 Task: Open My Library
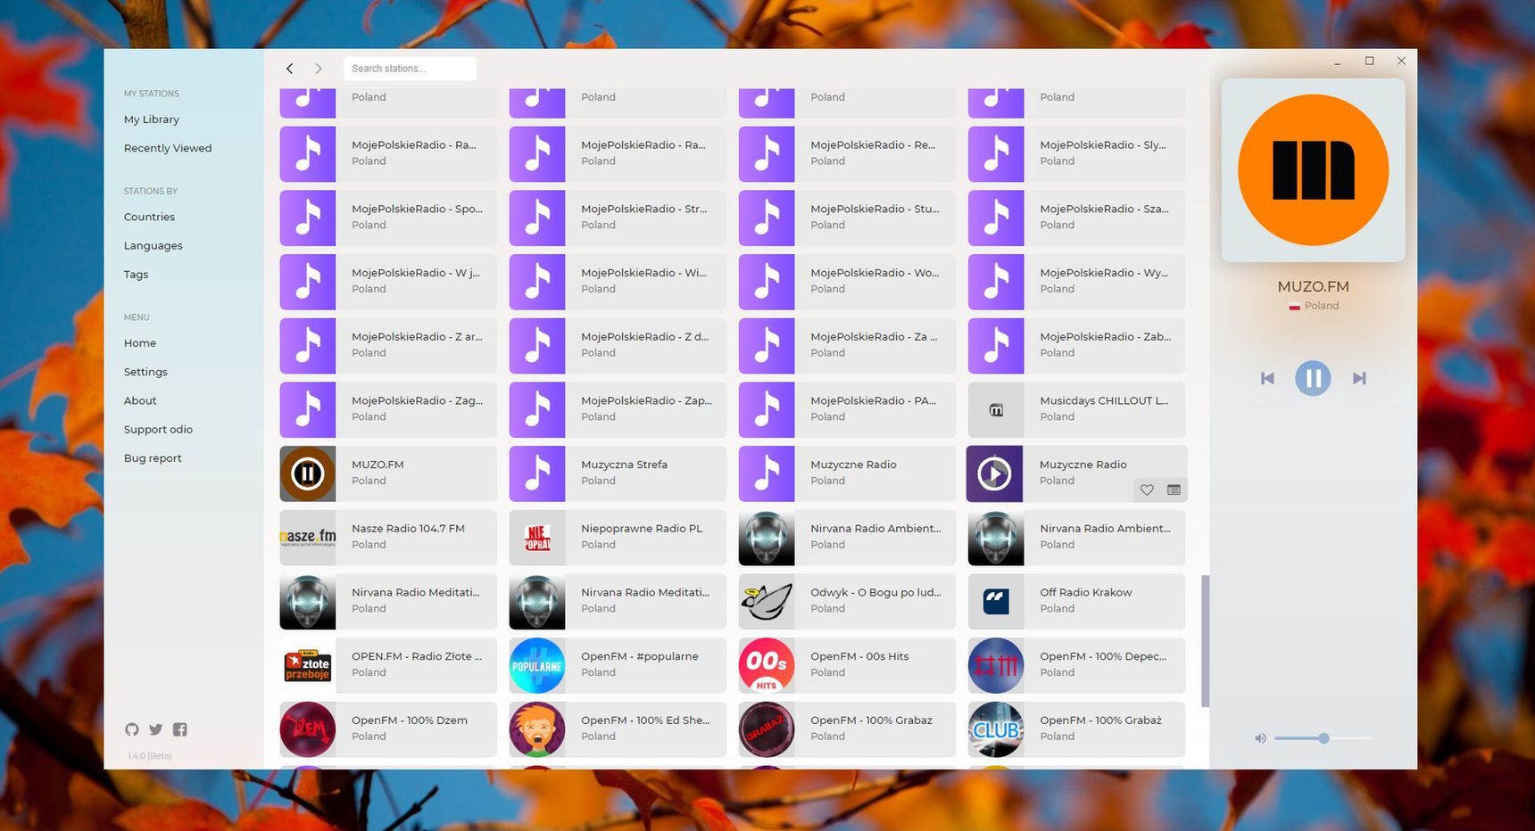[152, 119]
